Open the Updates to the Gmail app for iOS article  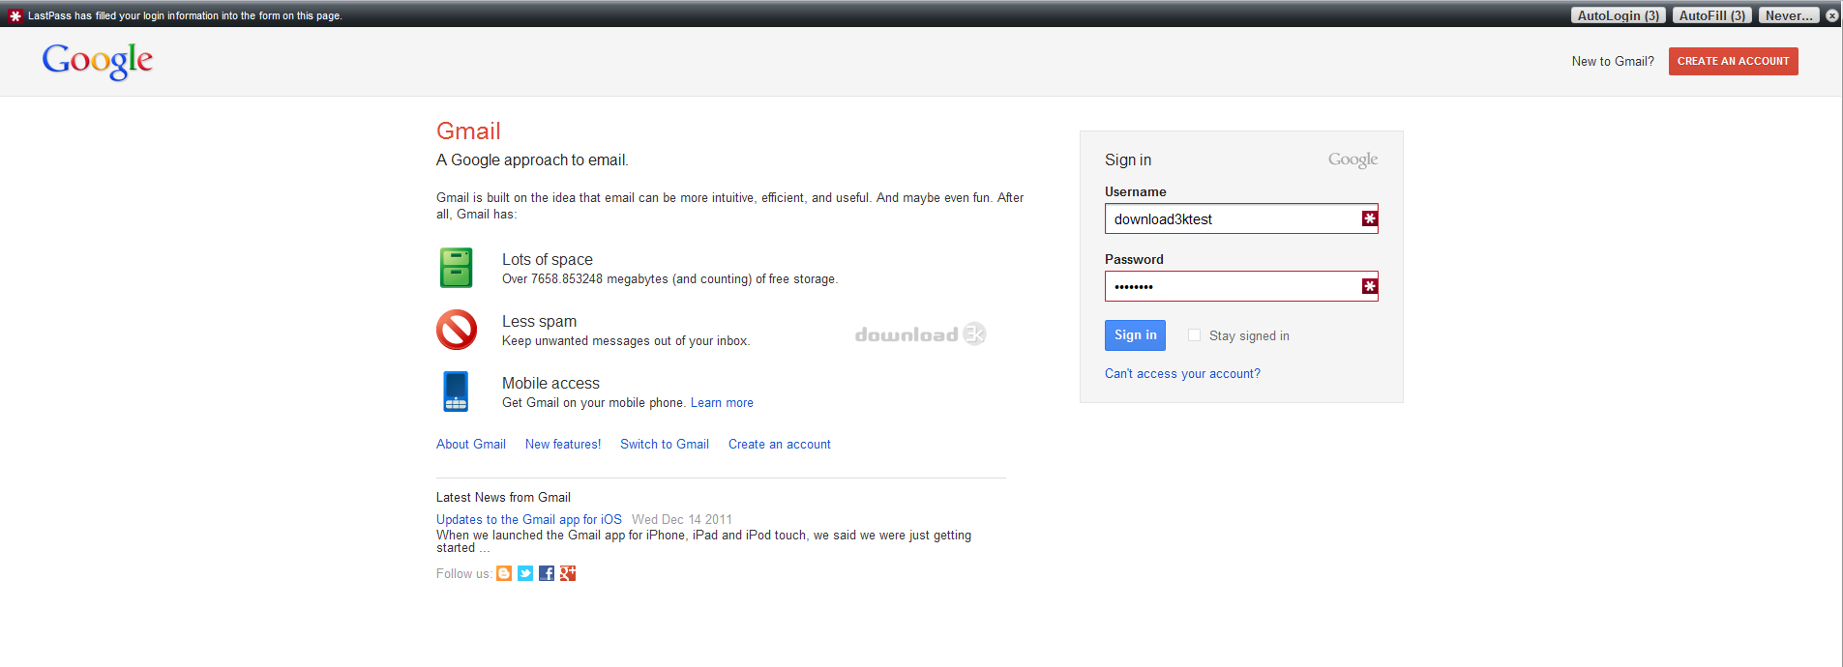point(529,520)
